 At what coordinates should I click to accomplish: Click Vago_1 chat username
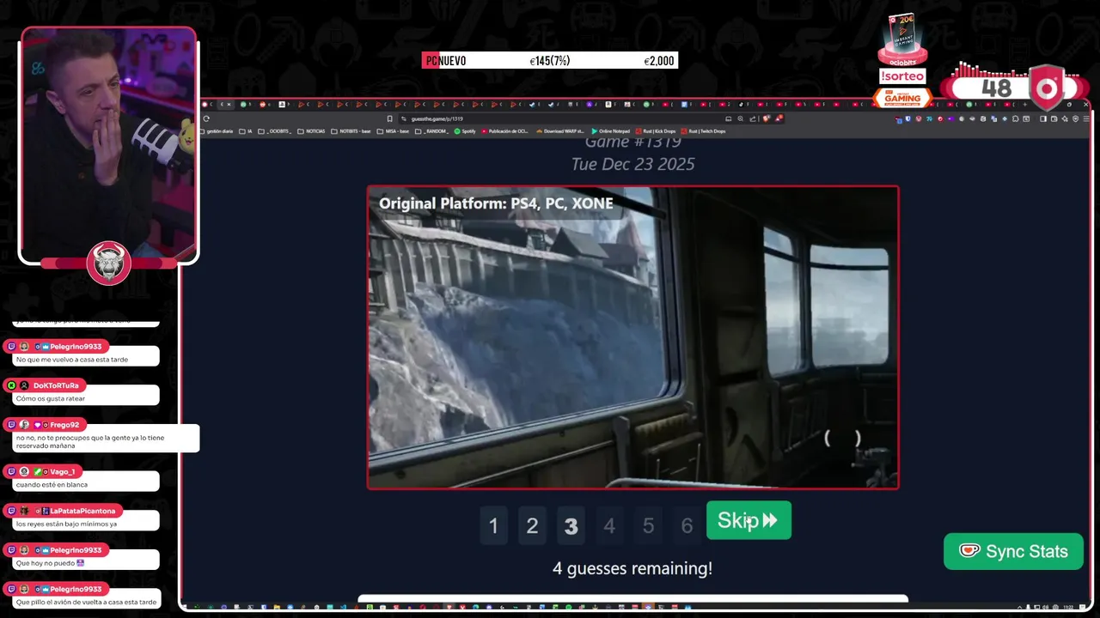[63, 471]
